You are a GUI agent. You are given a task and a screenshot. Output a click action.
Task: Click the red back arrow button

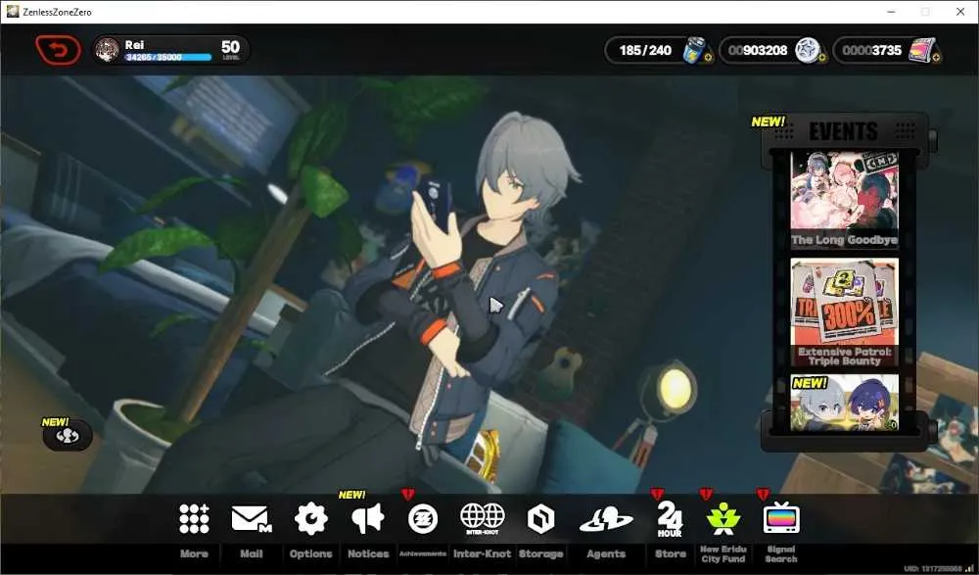point(58,50)
